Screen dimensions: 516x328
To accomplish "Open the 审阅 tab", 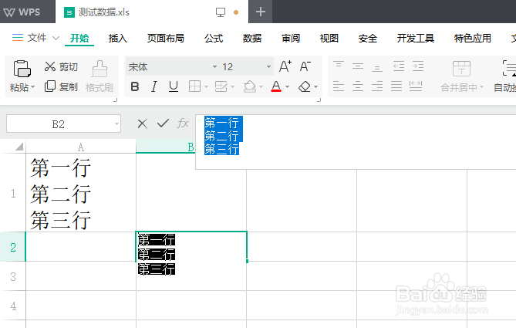I will (x=291, y=38).
